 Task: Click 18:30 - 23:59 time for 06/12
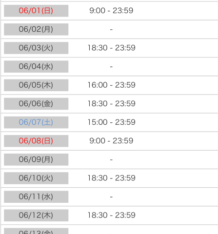tap(111, 215)
